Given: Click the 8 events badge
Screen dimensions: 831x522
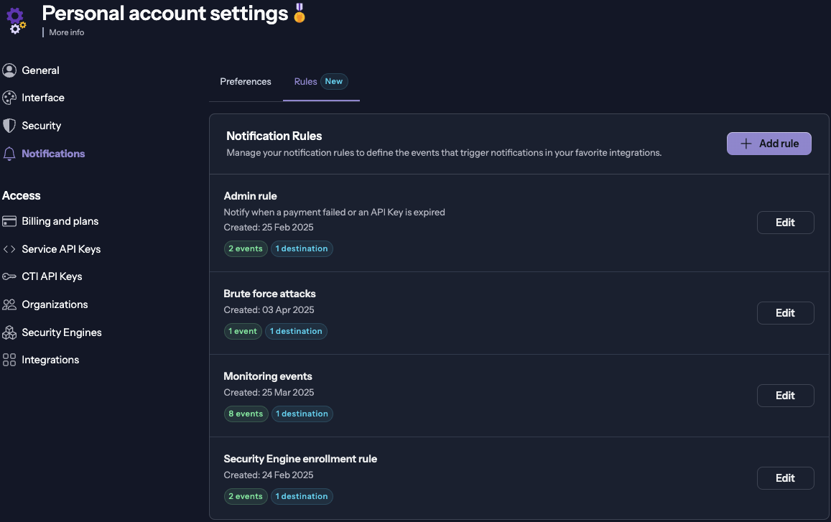Looking at the screenshot, I should (246, 414).
